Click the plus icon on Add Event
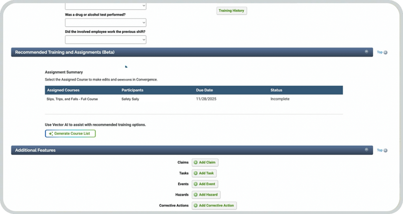Screen dimensions: 403x214 click(196, 184)
